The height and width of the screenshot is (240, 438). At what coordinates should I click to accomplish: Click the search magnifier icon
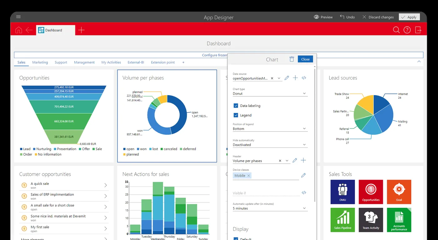pos(396,30)
